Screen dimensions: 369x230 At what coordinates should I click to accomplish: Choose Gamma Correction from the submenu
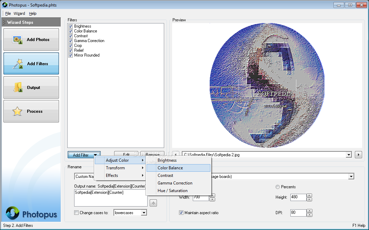coord(178,183)
